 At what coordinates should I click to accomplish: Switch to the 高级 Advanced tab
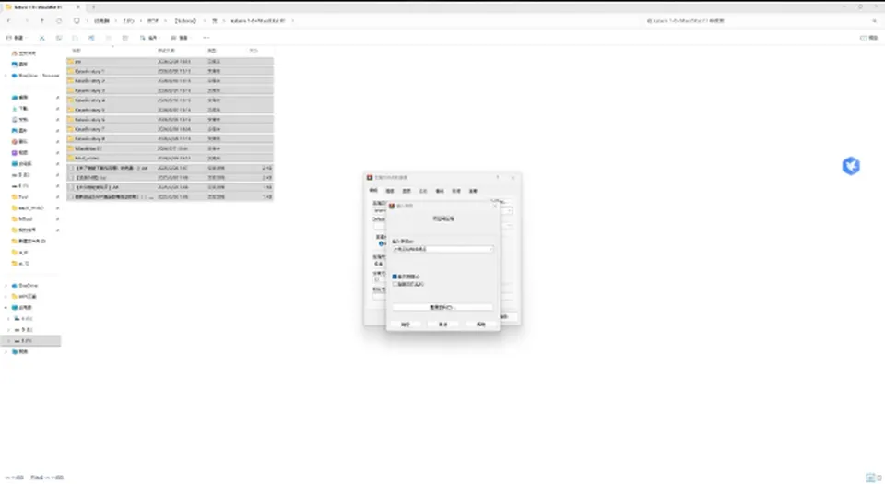tap(390, 191)
